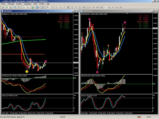Open the Fichier menu
Image resolution: width=159 pixels, height=119 pixels.
pos(3,4)
